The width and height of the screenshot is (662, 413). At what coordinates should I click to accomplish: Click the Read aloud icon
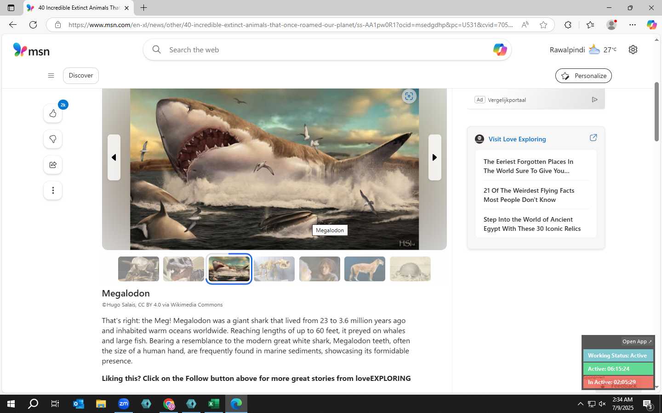(x=525, y=25)
